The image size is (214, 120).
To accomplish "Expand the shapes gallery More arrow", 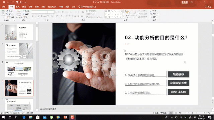I will coord(123,17).
